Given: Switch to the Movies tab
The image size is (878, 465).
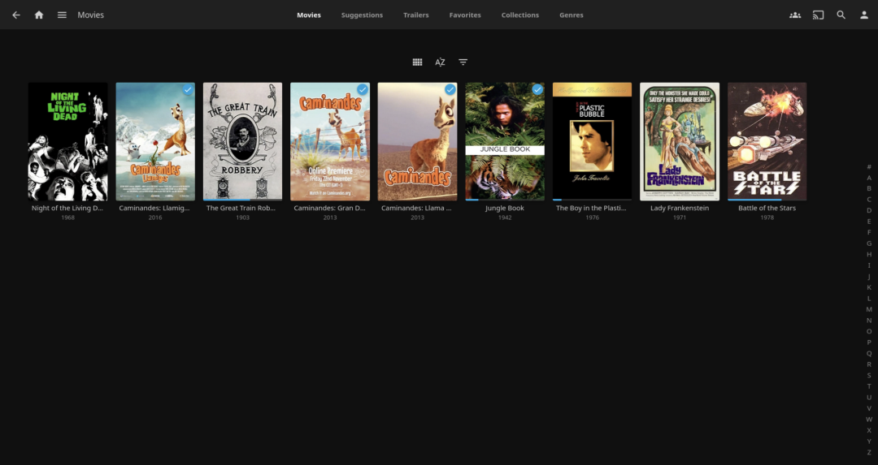Looking at the screenshot, I should [x=309, y=15].
